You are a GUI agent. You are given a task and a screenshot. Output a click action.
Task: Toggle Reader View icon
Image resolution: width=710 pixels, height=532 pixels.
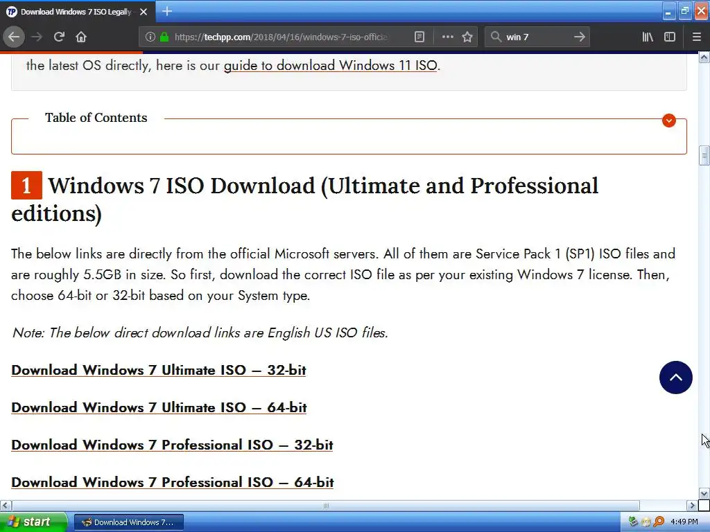pos(419,37)
